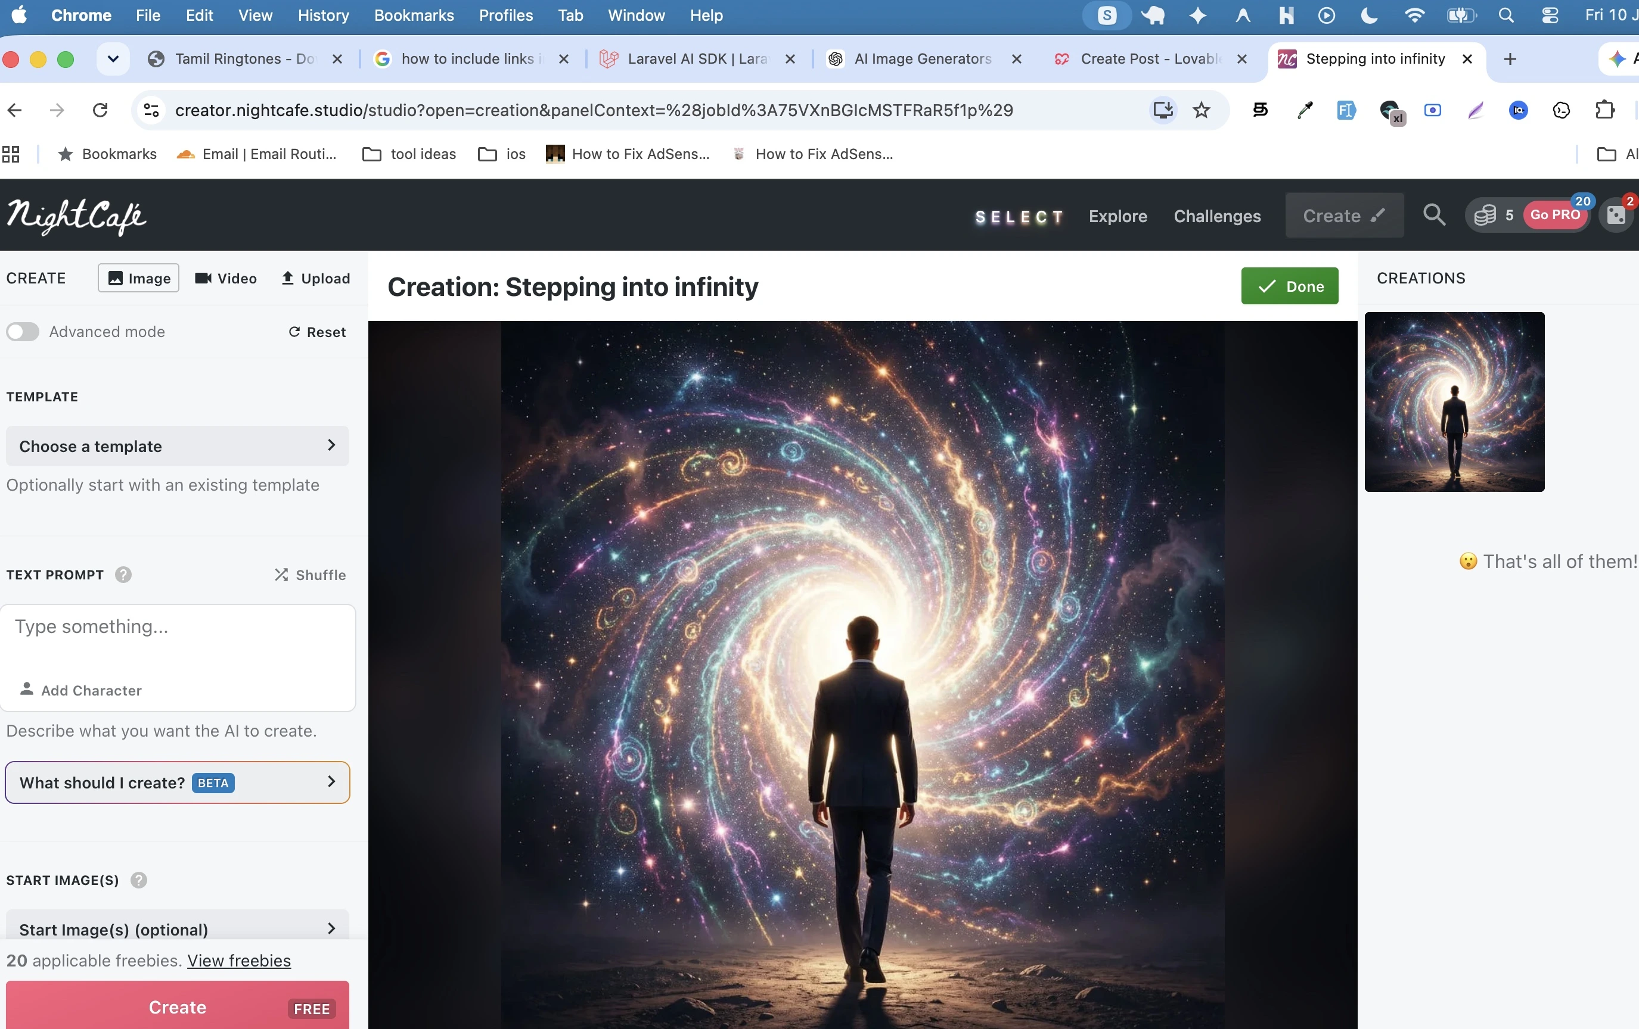The width and height of the screenshot is (1639, 1029).
Task: Click the Go PRO button
Action: coord(1556,215)
